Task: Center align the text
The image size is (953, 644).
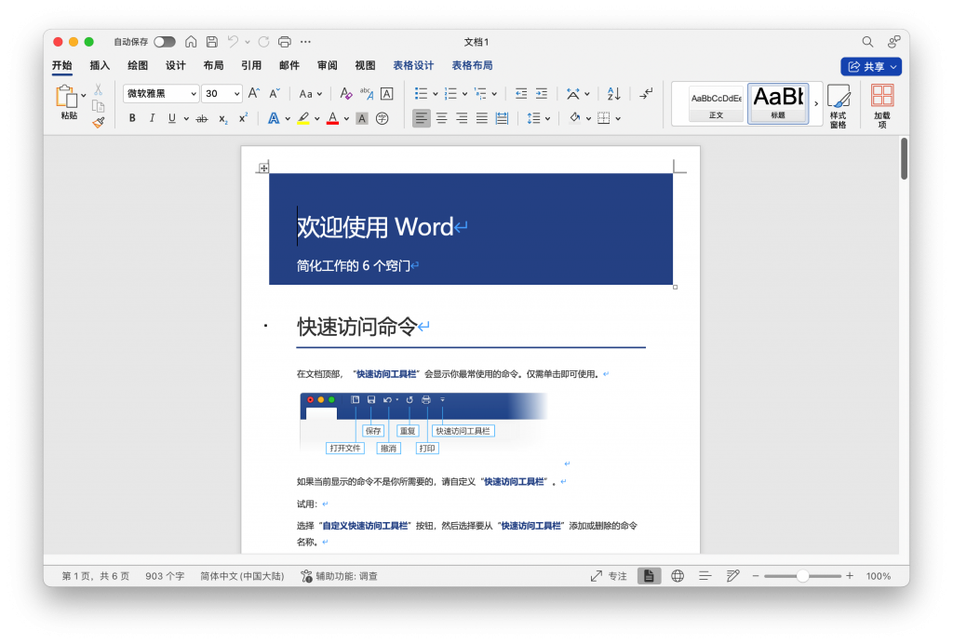Action: click(x=442, y=118)
